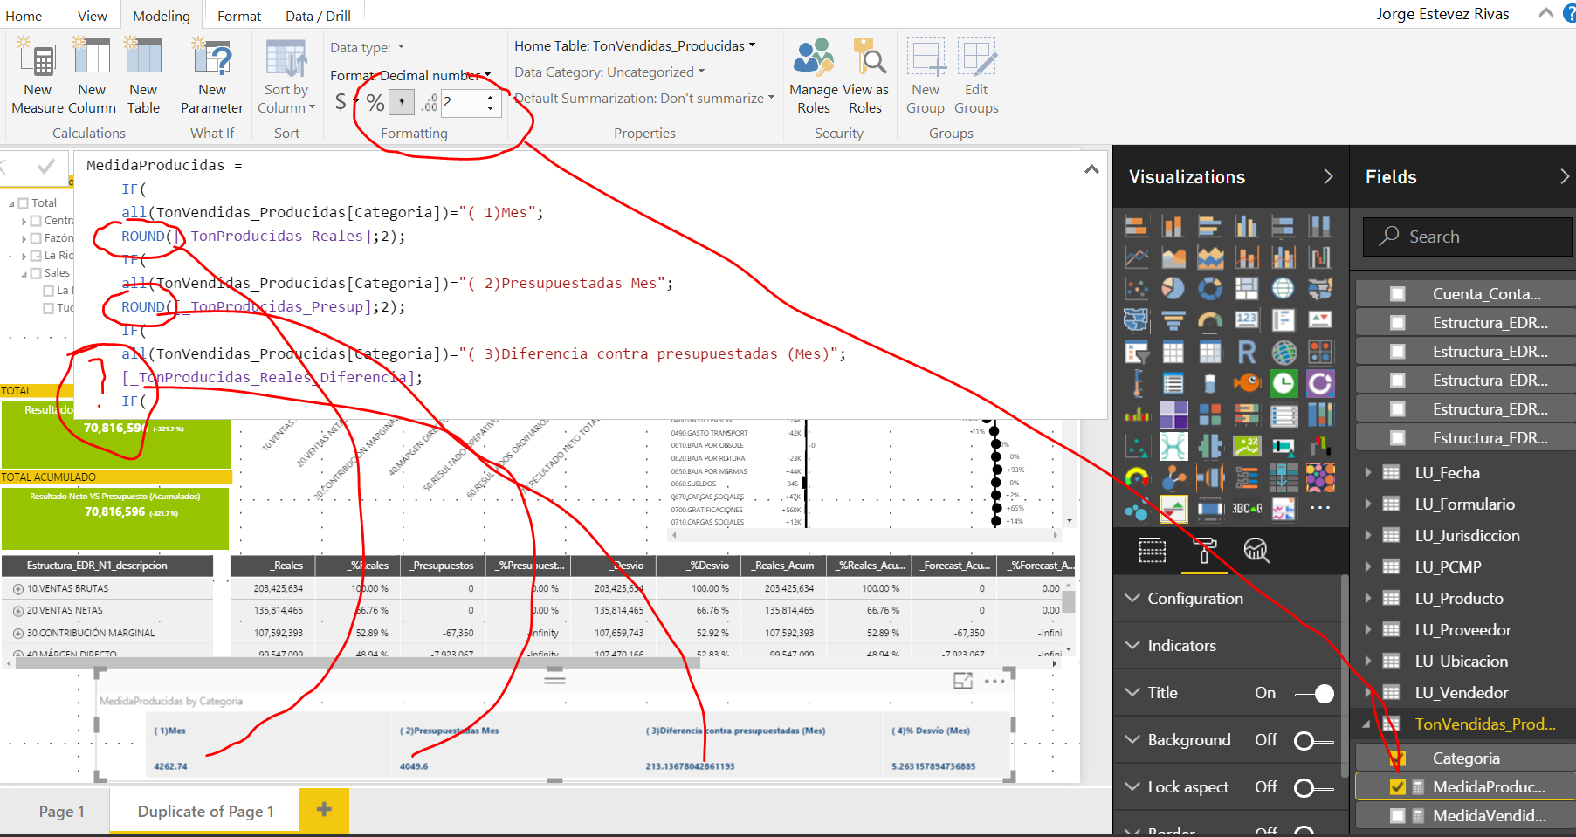Commit the formula with the checkmark
This screenshot has width=1576, height=837.
pos(46,166)
